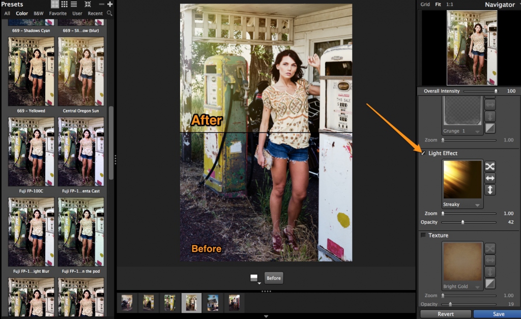Screen dimensions: 521x319
Task: Enable the Texture checkbox
Action: coord(423,235)
